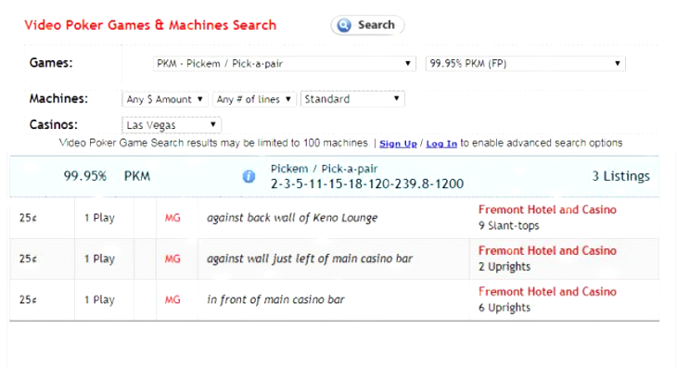Click MG in the 'in front of main casino bar' row

pyautogui.click(x=172, y=299)
